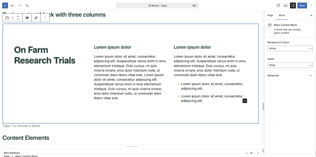Toggle the settings sidebar panel

293,6
